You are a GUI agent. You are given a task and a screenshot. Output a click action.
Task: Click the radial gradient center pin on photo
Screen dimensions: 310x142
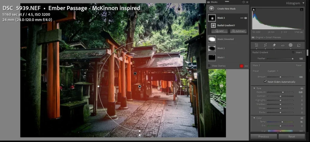click(x=140, y=86)
